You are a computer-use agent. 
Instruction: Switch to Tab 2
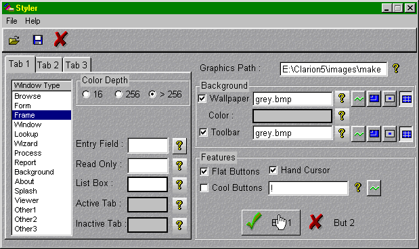tap(48, 65)
